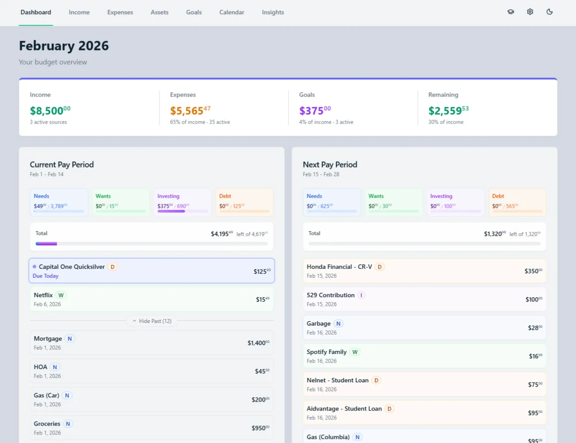576x443 pixels.
Task: Click the W badge on Spotify Family
Action: tap(355, 352)
